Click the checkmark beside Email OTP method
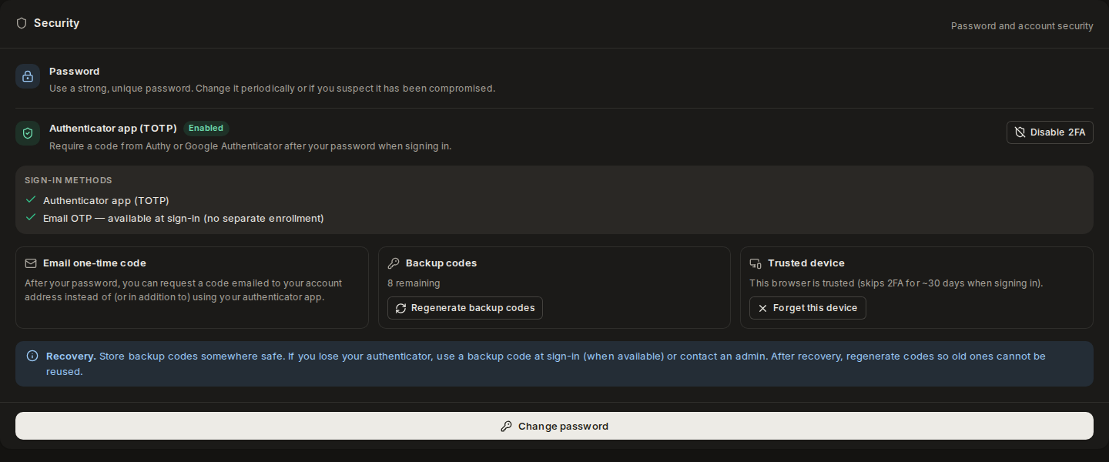Screen dimensions: 1109x462 pos(31,217)
